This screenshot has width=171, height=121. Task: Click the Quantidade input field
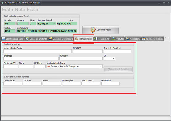coord(13,84)
